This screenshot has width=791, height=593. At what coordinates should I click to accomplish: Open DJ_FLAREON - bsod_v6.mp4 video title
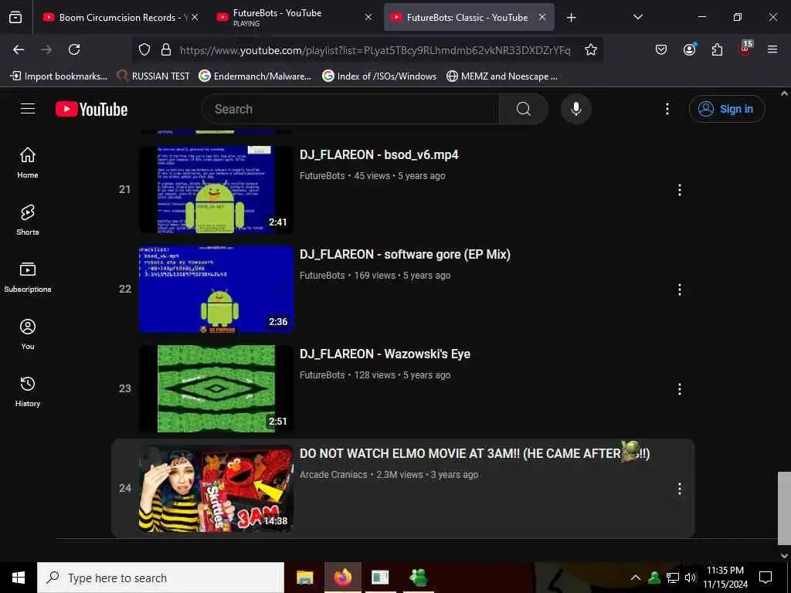click(379, 154)
